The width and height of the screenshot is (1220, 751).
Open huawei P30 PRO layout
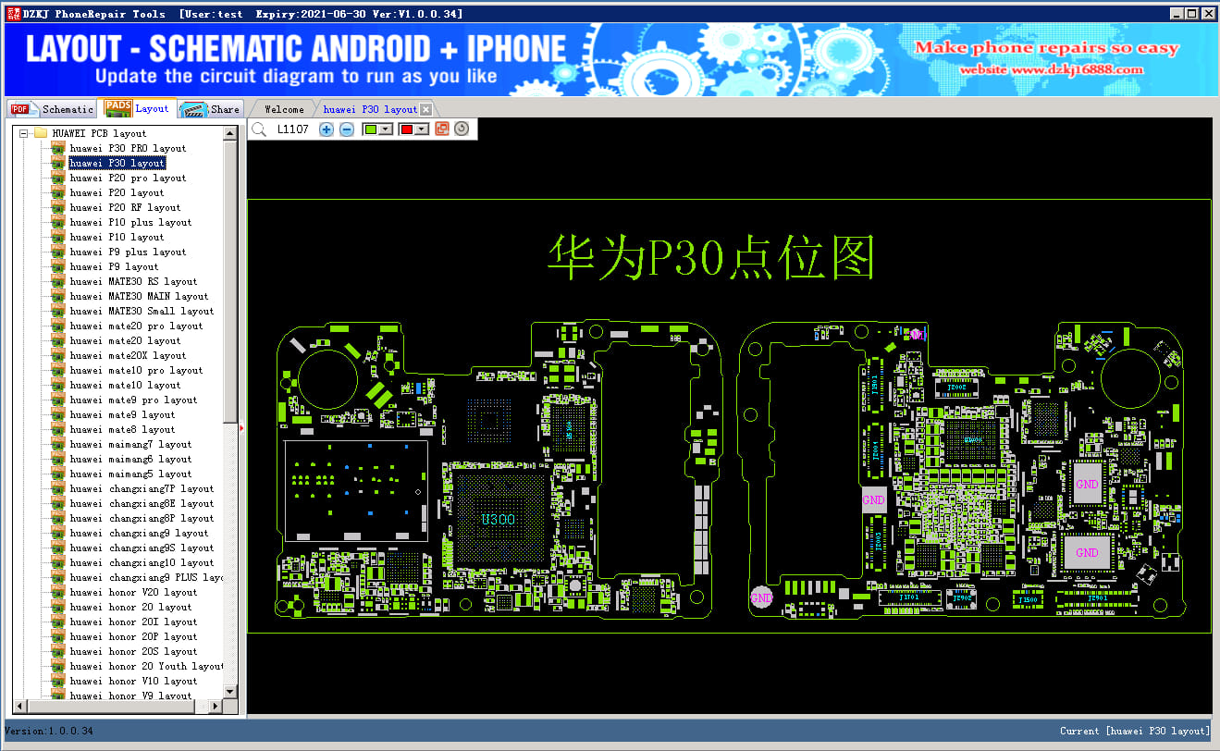click(x=128, y=148)
